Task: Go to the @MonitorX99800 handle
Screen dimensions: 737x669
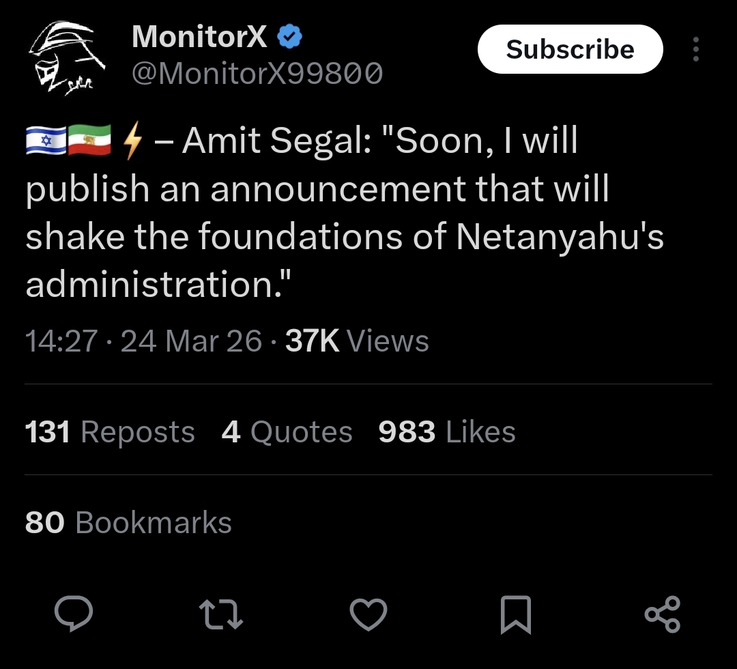Action: coord(257,73)
